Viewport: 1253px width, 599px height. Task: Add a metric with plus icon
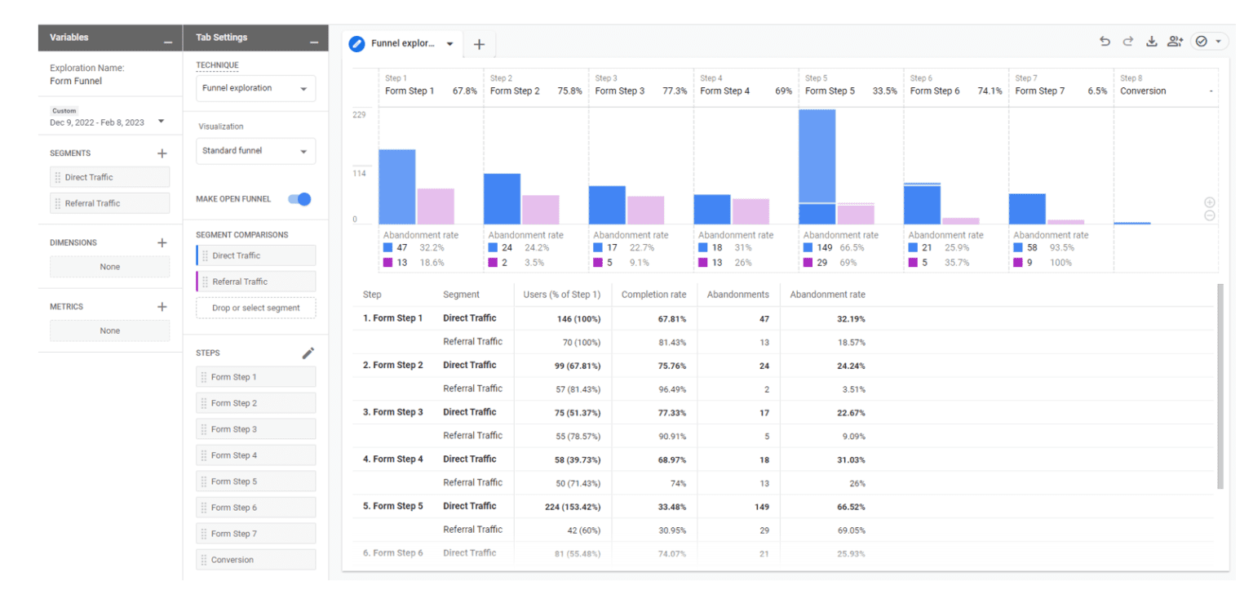pyautogui.click(x=162, y=306)
